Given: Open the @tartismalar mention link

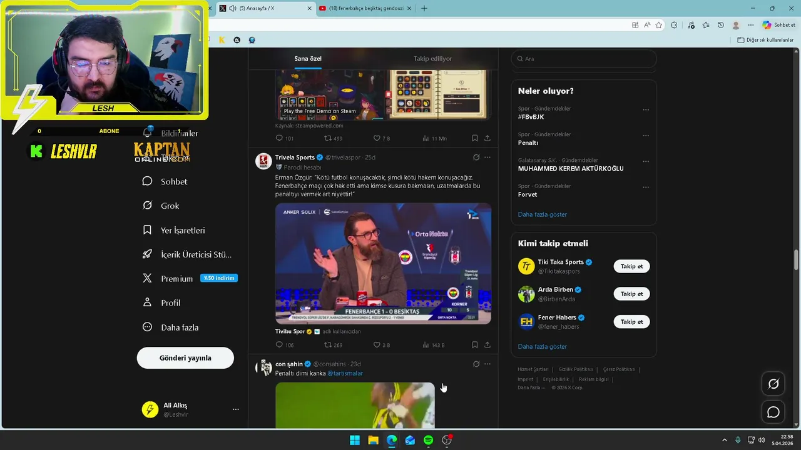Looking at the screenshot, I should point(345,374).
